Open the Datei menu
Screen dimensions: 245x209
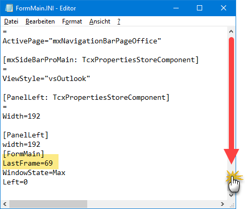pos(11,21)
